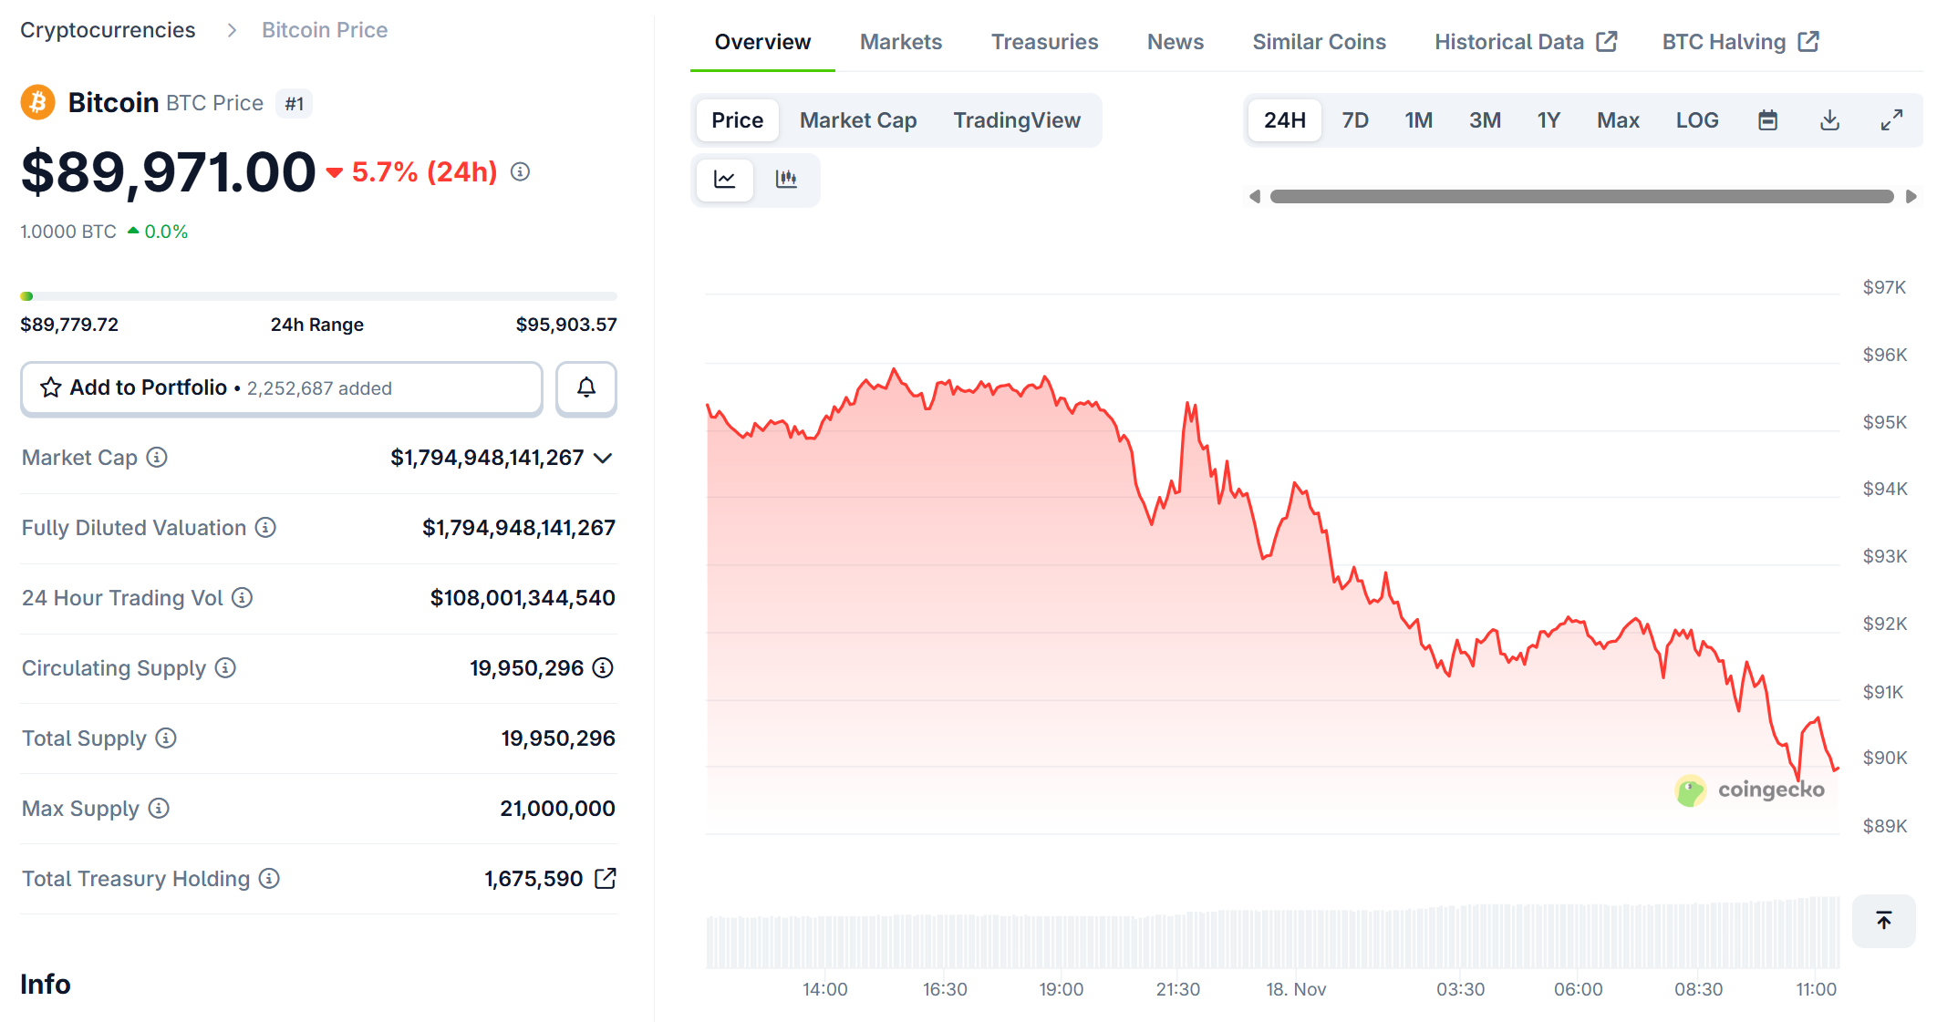Switch chart to candlestick view

coord(786,180)
